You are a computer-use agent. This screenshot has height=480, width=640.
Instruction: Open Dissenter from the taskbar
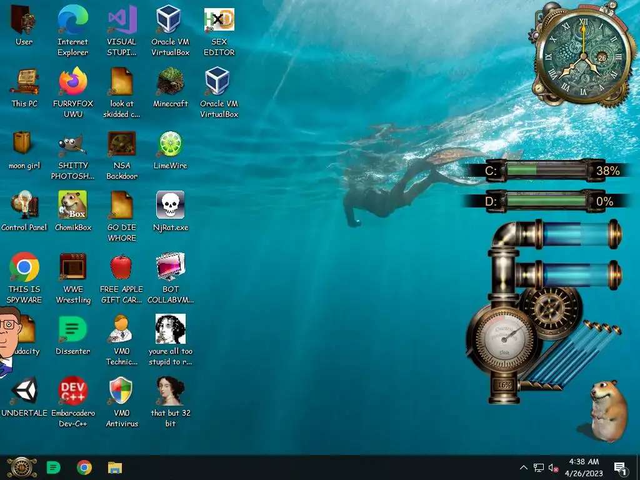pyautogui.click(x=54, y=467)
